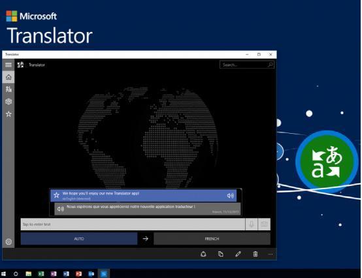Open the hamburger navigation menu
The width and height of the screenshot is (362, 278).
tap(8, 65)
